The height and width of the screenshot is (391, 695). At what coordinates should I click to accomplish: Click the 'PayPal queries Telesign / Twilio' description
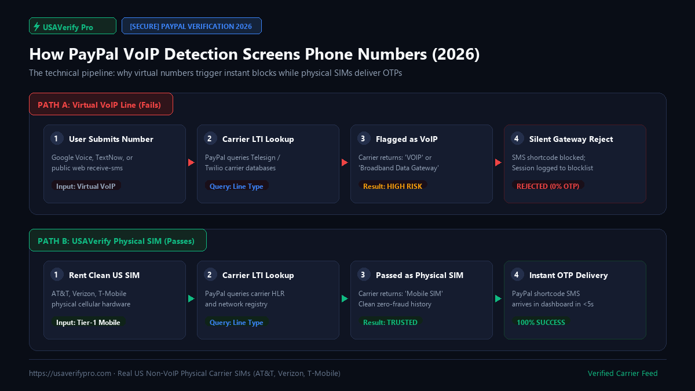243,163
